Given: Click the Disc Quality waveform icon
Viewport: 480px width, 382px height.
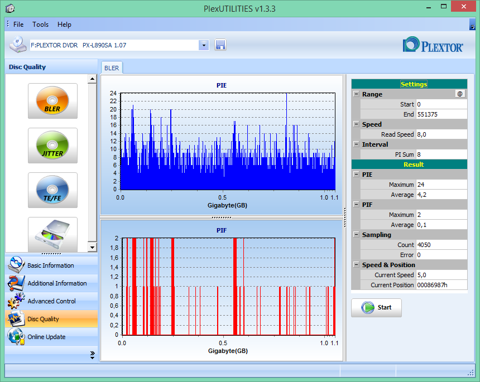Looking at the screenshot, I should (16, 318).
